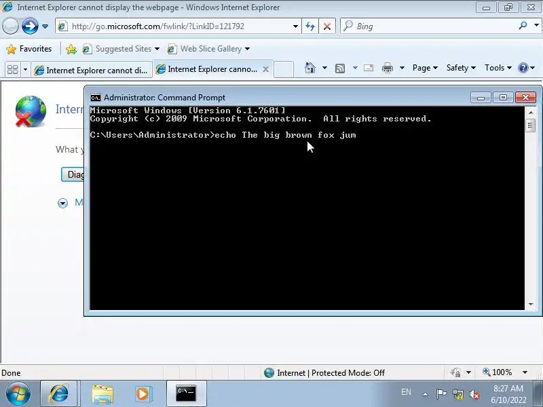Expand the Web Slice Gallery dropdown arrow

(x=247, y=49)
